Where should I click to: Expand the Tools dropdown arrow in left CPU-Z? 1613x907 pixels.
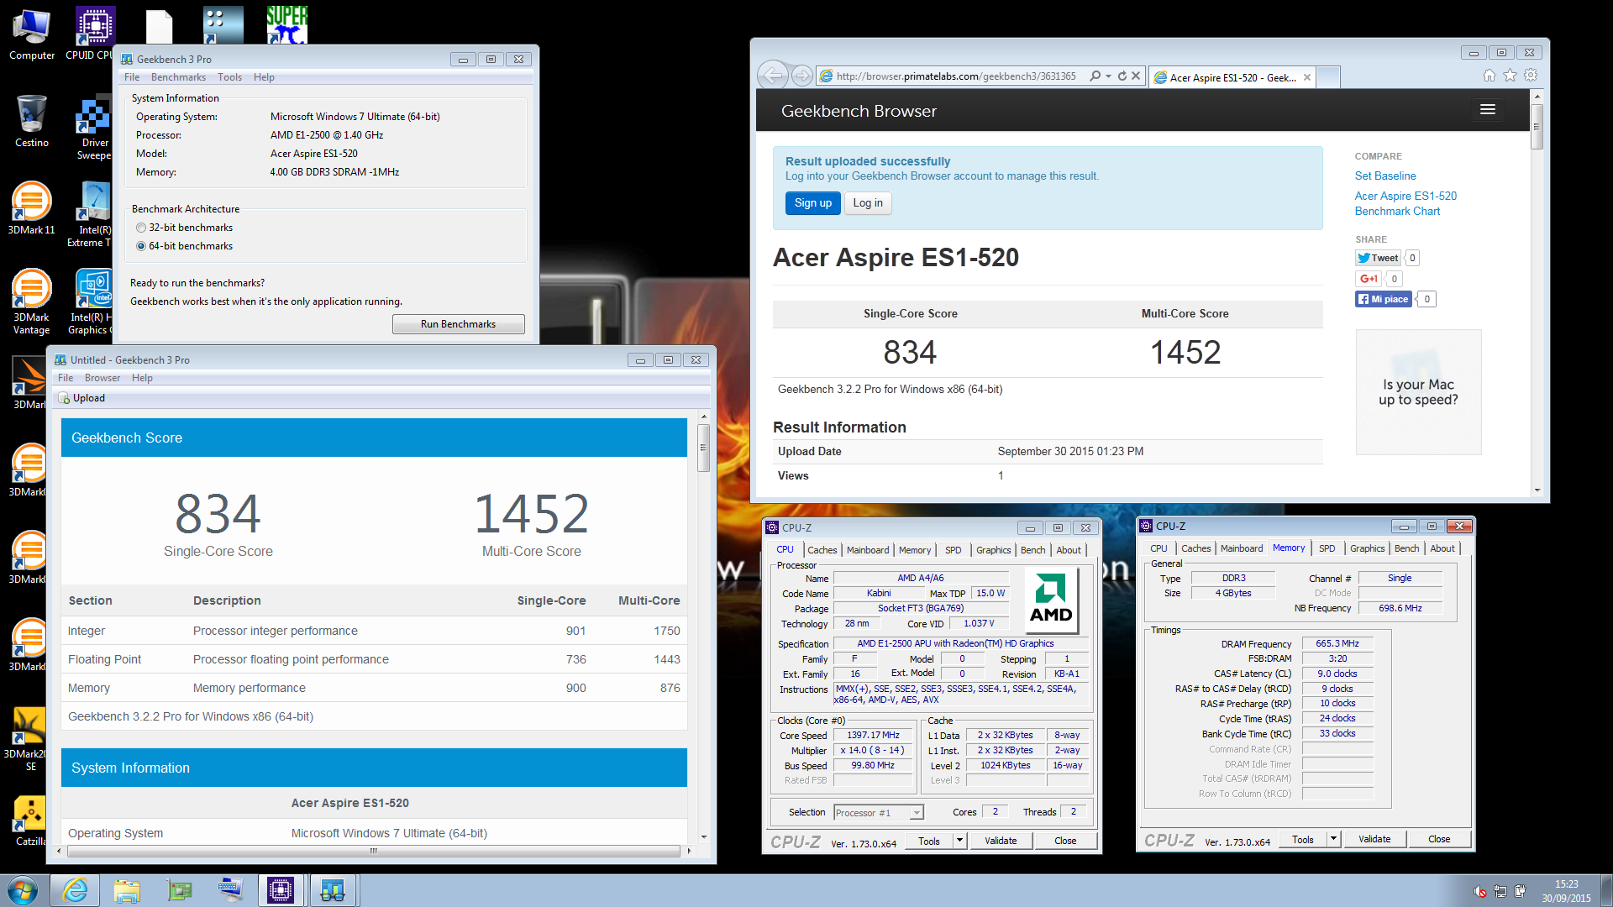(x=959, y=841)
